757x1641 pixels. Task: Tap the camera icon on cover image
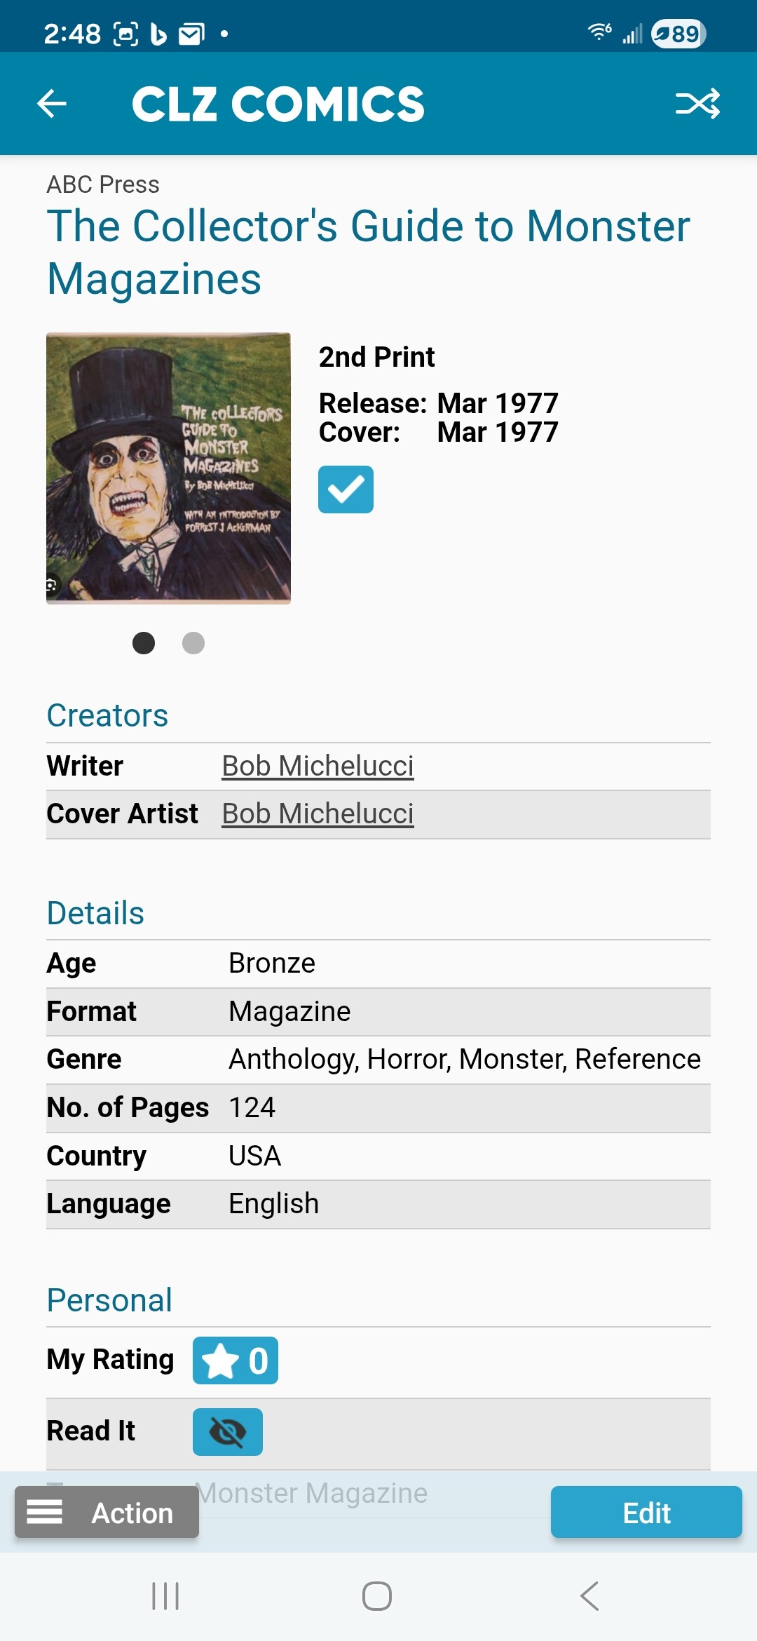point(52,585)
